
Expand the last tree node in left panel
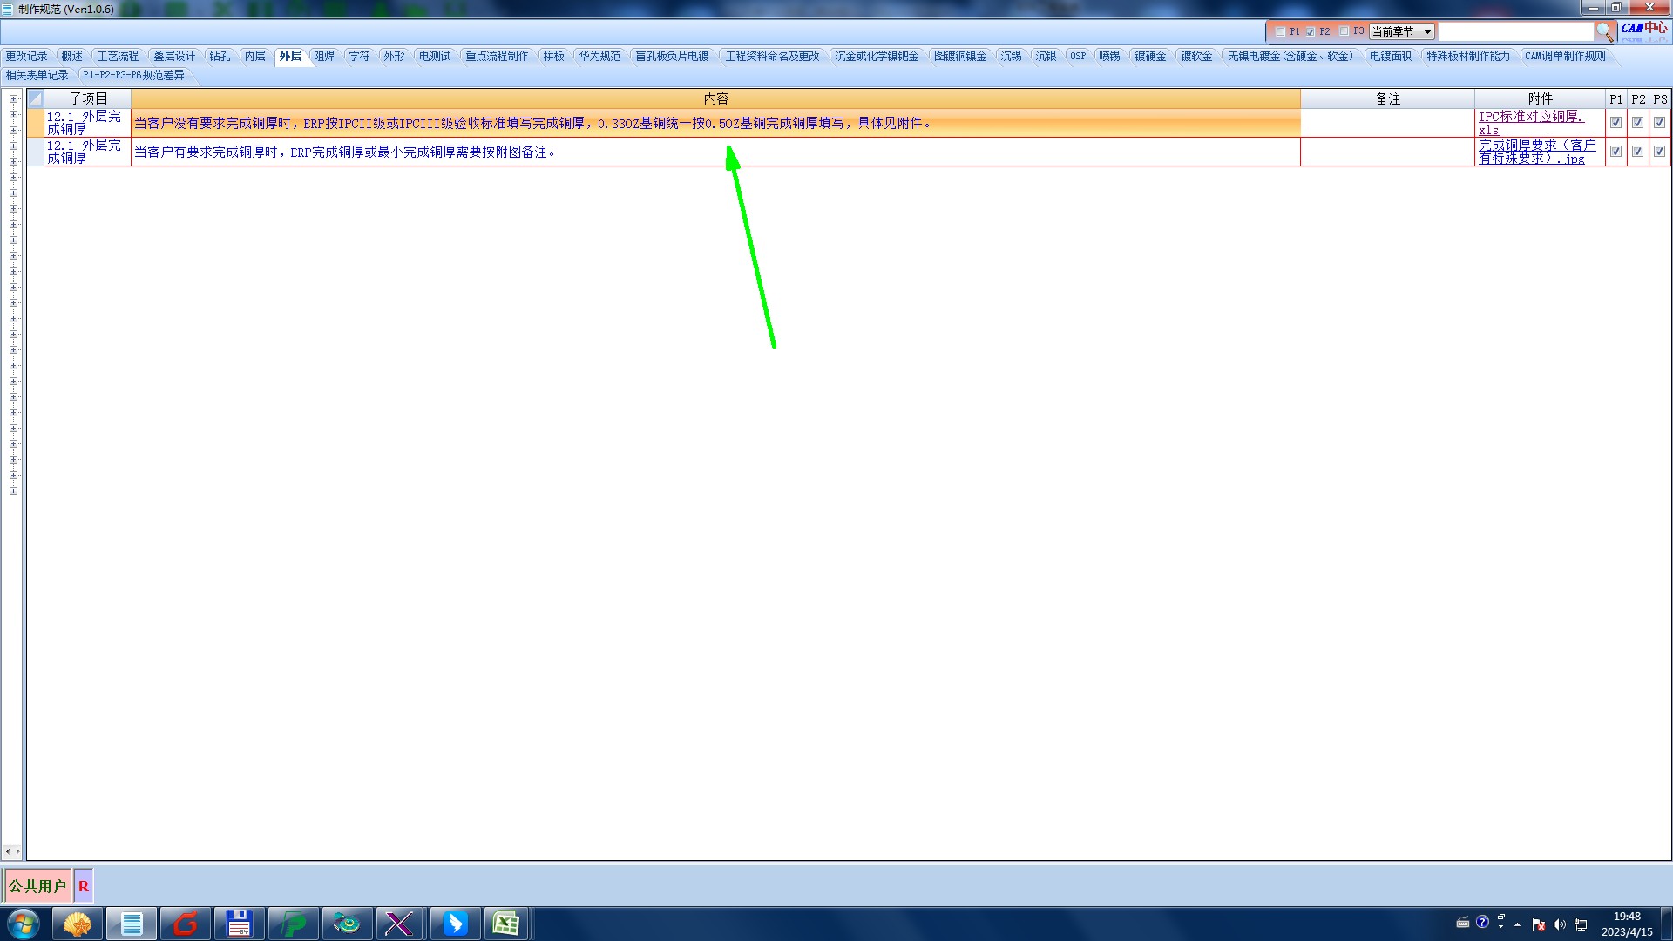click(x=14, y=491)
